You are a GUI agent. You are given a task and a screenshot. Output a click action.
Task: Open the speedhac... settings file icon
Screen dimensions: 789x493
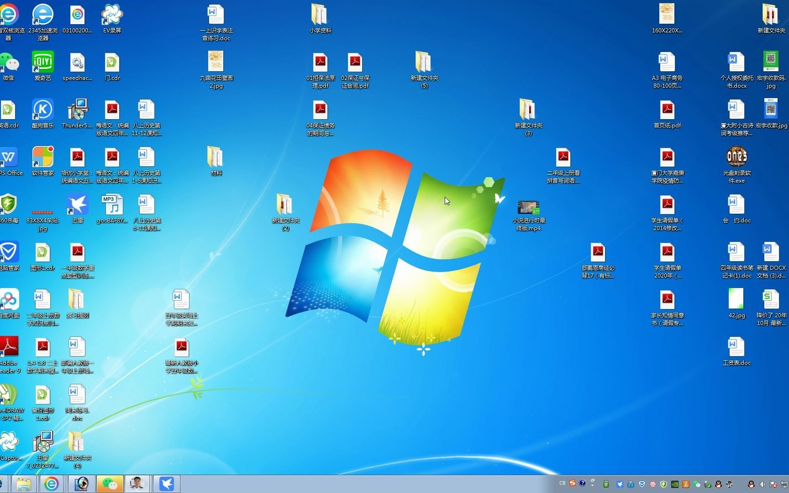coord(77,66)
